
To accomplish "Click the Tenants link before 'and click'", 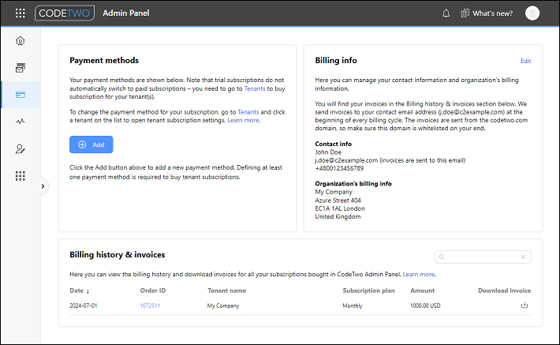I will 248,112.
